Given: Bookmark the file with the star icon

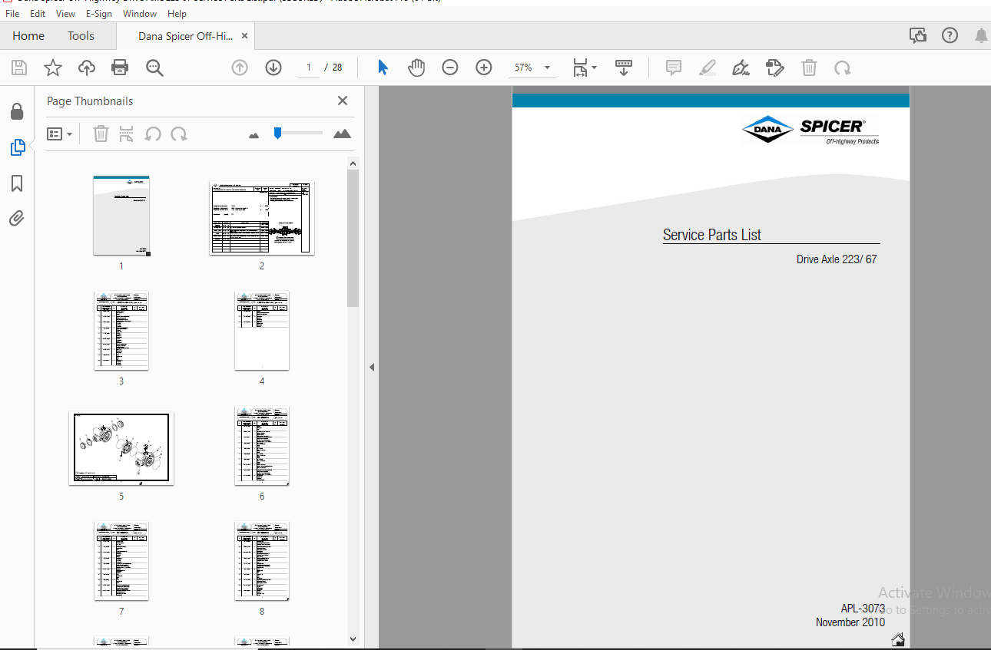Looking at the screenshot, I should point(53,68).
